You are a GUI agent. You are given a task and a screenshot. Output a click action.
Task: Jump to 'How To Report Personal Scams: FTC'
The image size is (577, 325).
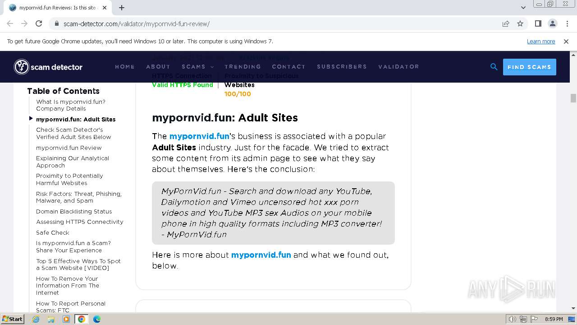(x=71, y=306)
